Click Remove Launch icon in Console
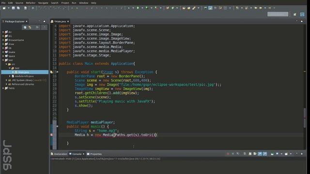310x174 pixels. pyautogui.click(x=233, y=154)
